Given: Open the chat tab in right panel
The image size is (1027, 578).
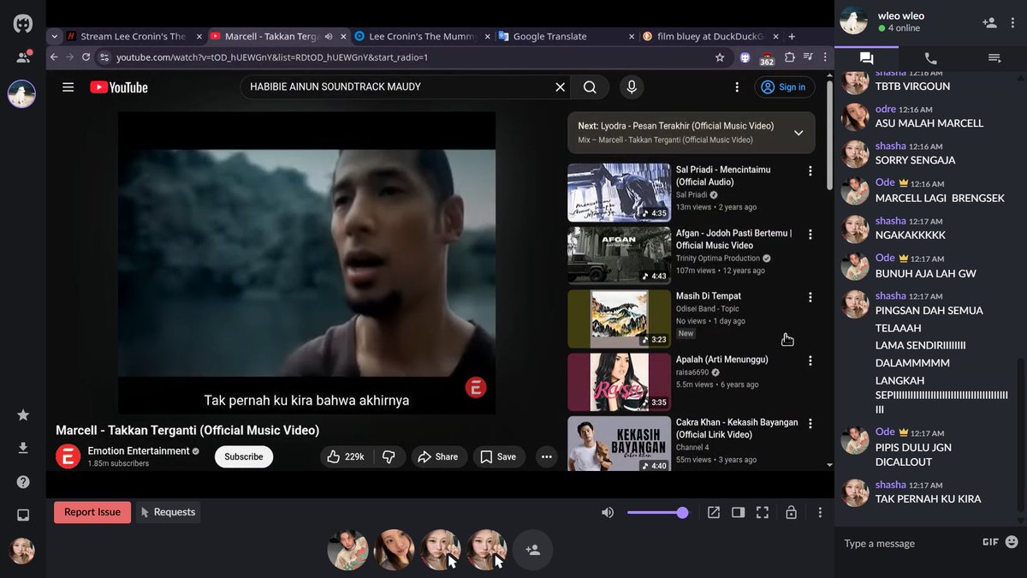Looking at the screenshot, I should [866, 58].
